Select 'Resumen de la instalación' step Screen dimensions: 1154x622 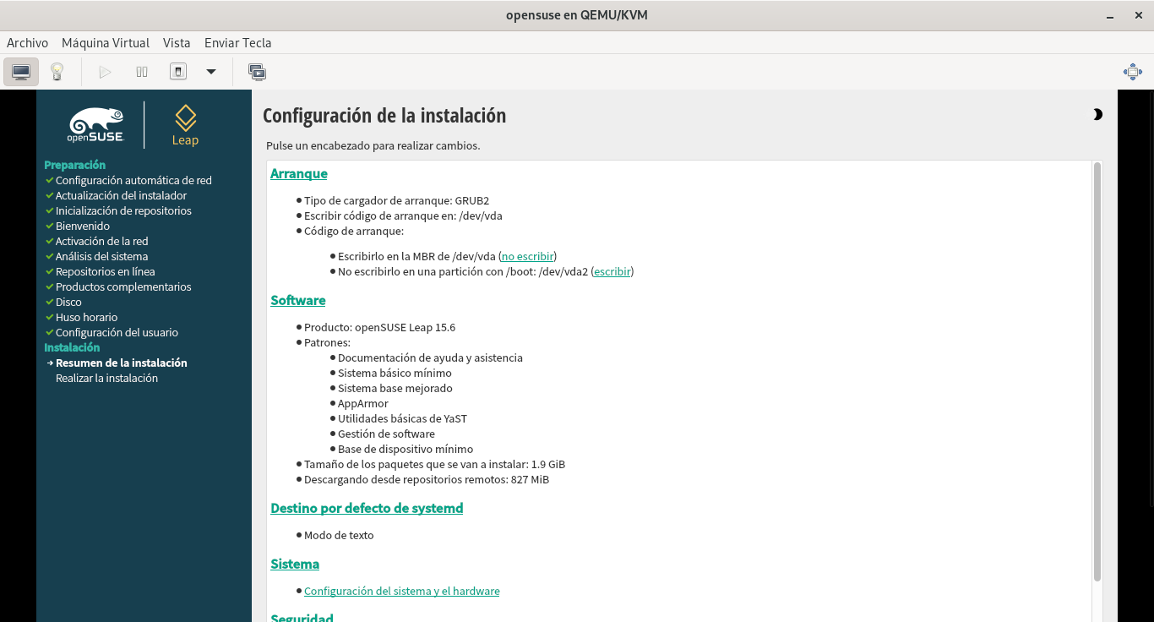point(121,363)
